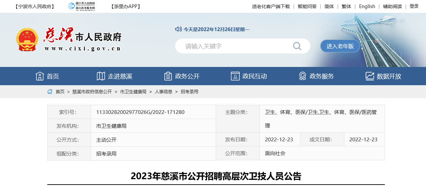Click the 市卫生健康局 publisher cell
Viewport: 426px width, 190px height.
tap(153, 126)
